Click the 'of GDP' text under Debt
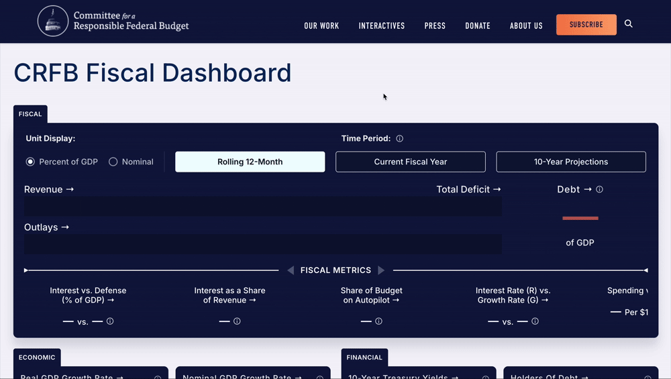Image resolution: width=671 pixels, height=379 pixels. coord(580,243)
